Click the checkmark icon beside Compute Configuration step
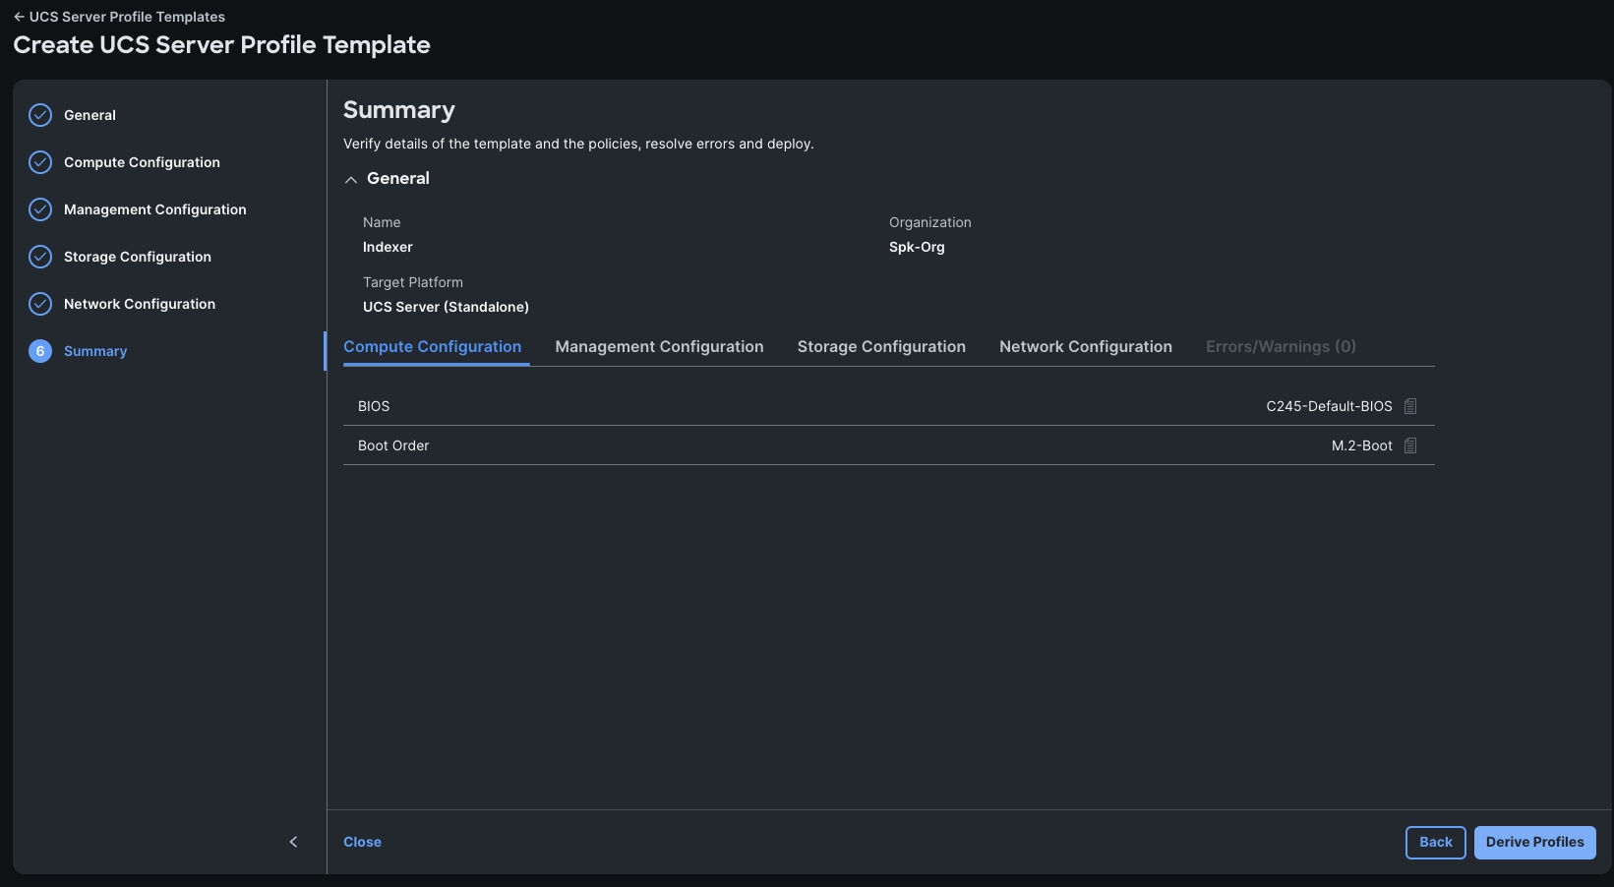 click(x=39, y=162)
